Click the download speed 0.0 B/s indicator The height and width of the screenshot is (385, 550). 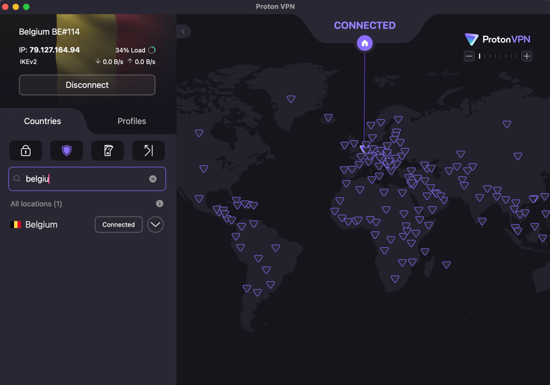109,62
